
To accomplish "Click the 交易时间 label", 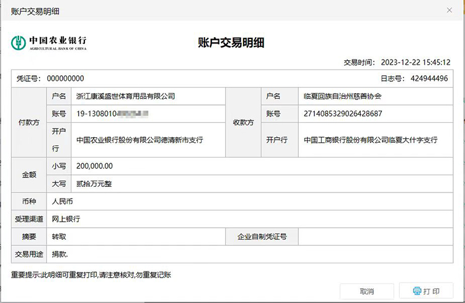I will (x=360, y=62).
